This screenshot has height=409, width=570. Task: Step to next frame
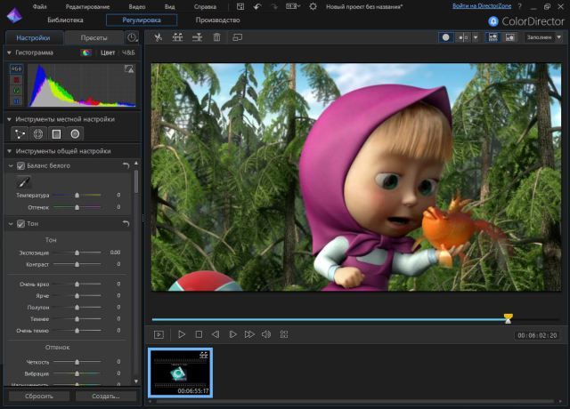(232, 334)
